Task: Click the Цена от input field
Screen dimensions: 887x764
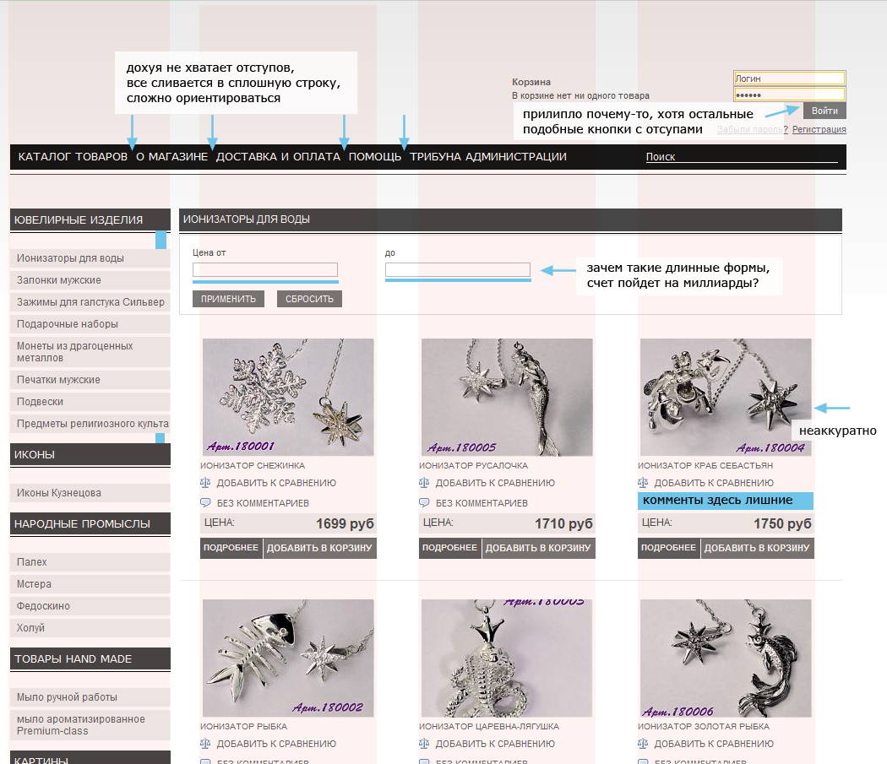Action: click(x=265, y=270)
